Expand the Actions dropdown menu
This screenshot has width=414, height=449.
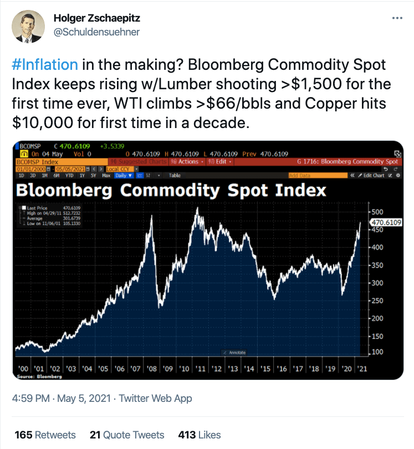pyautogui.click(x=187, y=161)
